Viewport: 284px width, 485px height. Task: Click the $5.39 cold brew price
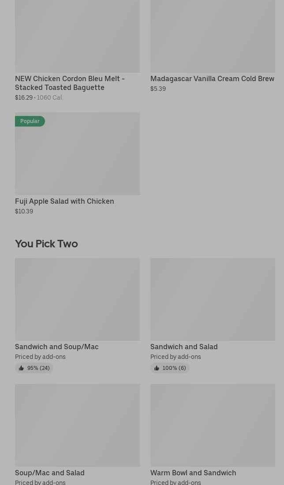click(x=158, y=89)
